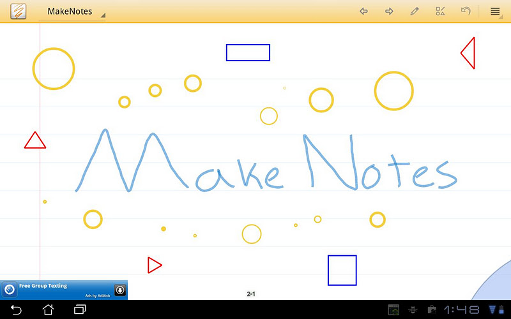Tap the screenshot notification icon in status bar
The image size is (511, 319).
(x=393, y=309)
